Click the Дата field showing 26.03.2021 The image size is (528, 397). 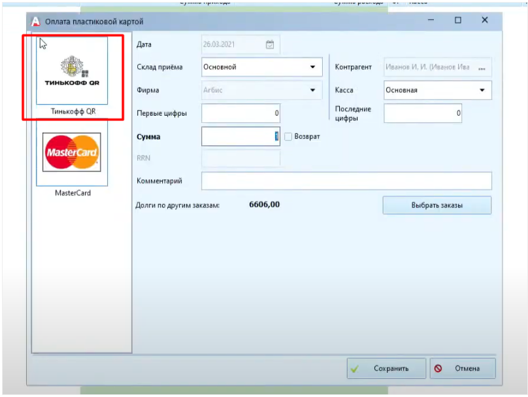[x=240, y=44]
